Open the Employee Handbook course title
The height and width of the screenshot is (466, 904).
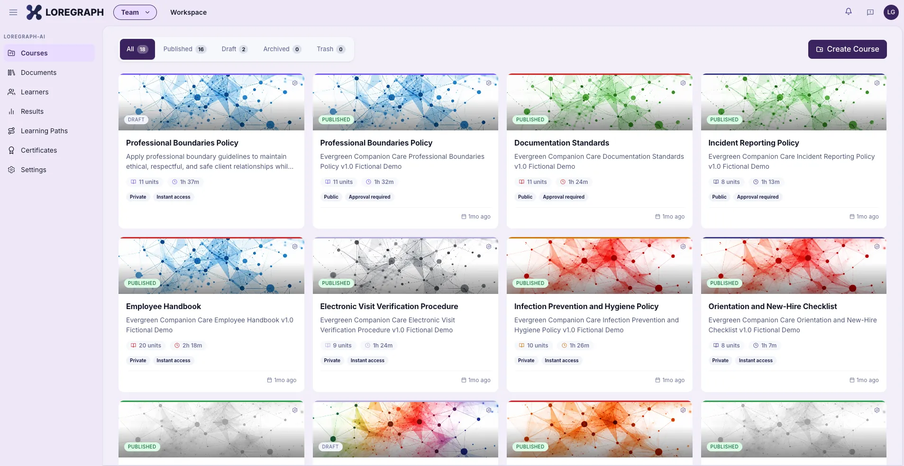coord(164,306)
